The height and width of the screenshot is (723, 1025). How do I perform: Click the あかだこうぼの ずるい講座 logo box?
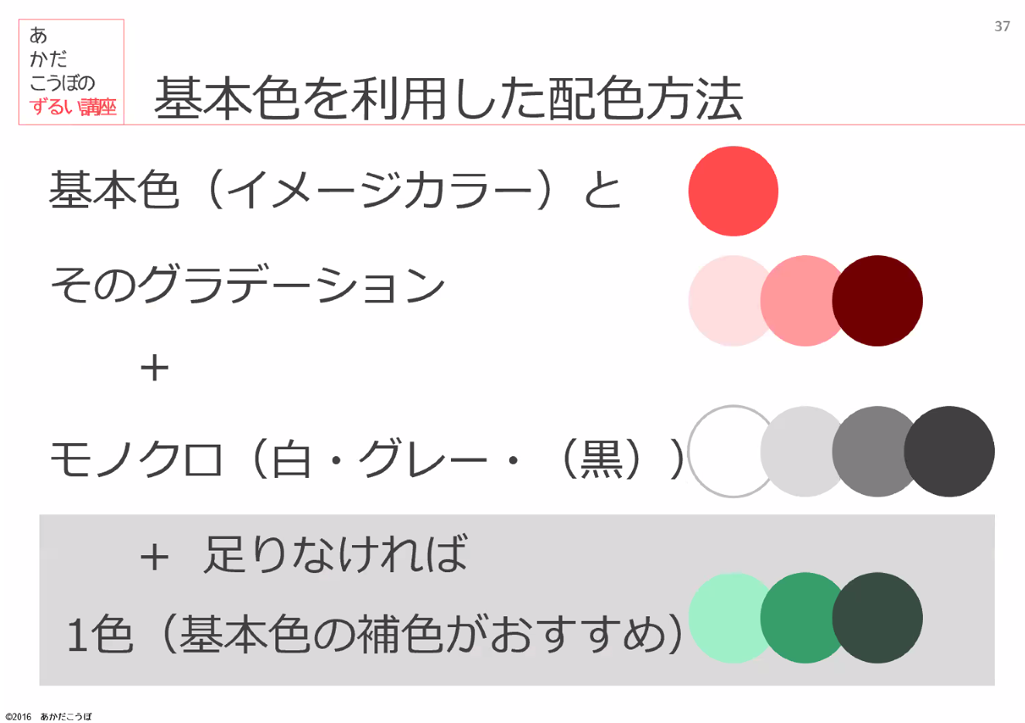pyautogui.click(x=71, y=72)
